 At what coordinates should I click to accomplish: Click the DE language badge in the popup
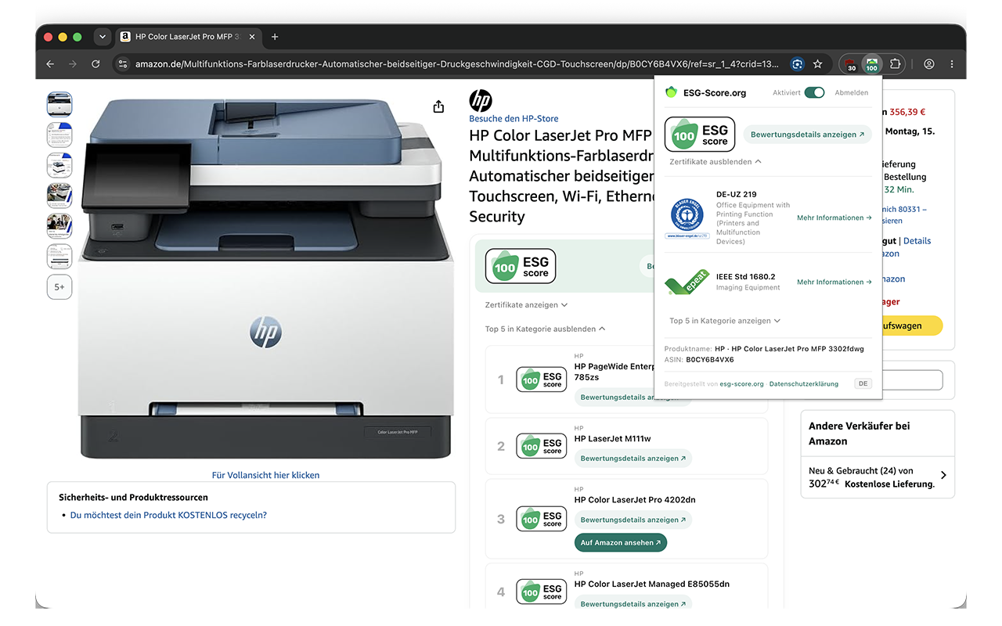pyautogui.click(x=863, y=384)
